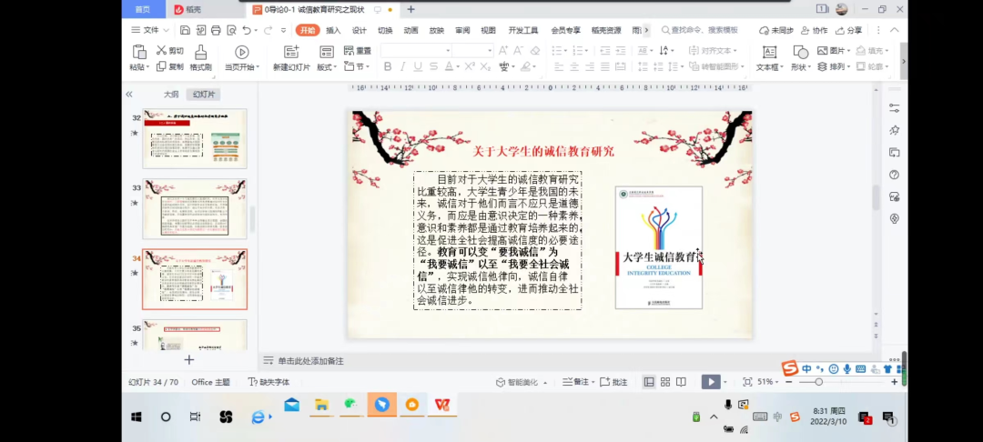983x442 pixels.
Task: Open the File (文件) menu dropdown
Action: click(146, 30)
